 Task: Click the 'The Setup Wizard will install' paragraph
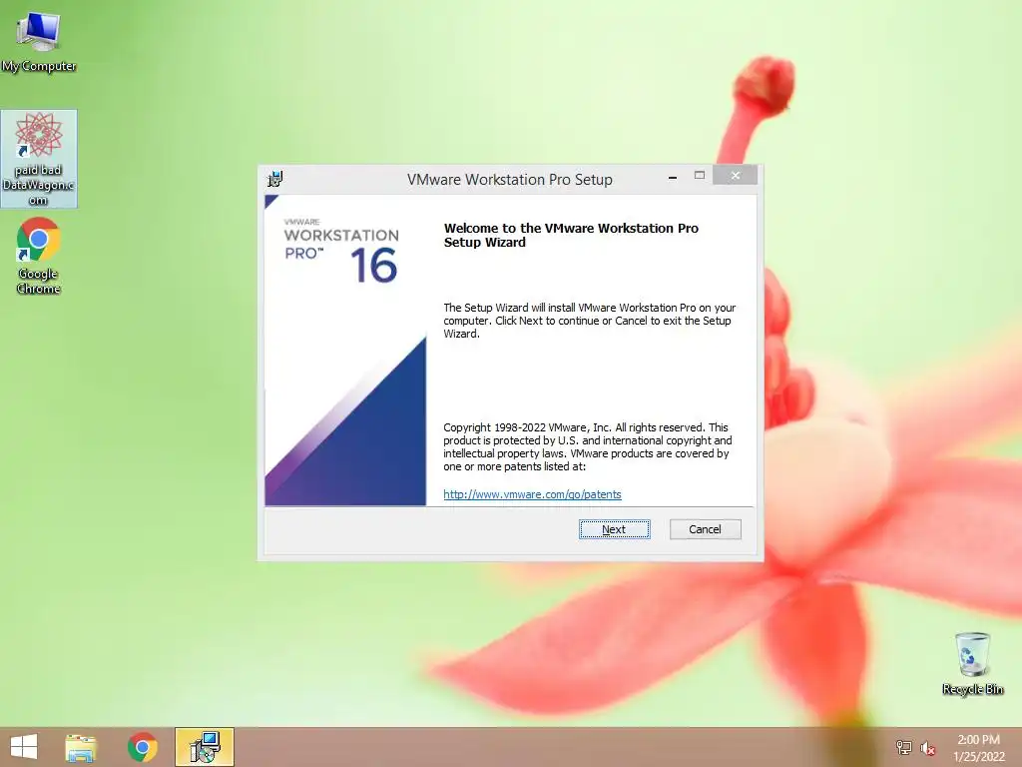pos(589,321)
